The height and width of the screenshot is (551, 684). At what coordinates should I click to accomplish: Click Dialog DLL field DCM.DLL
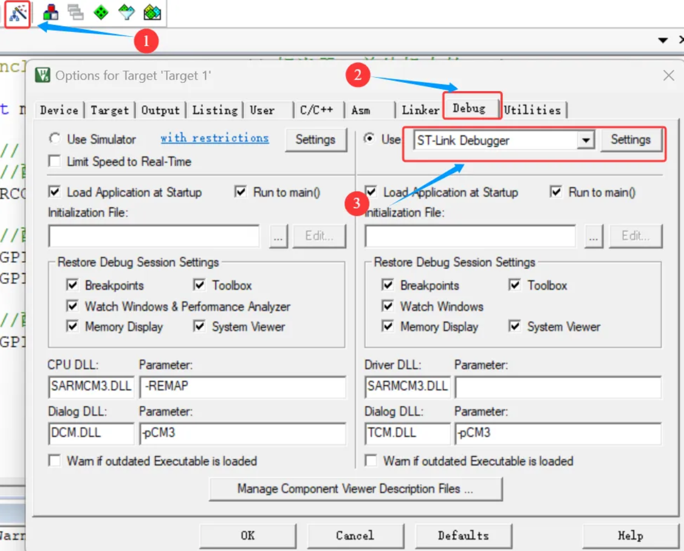91,433
